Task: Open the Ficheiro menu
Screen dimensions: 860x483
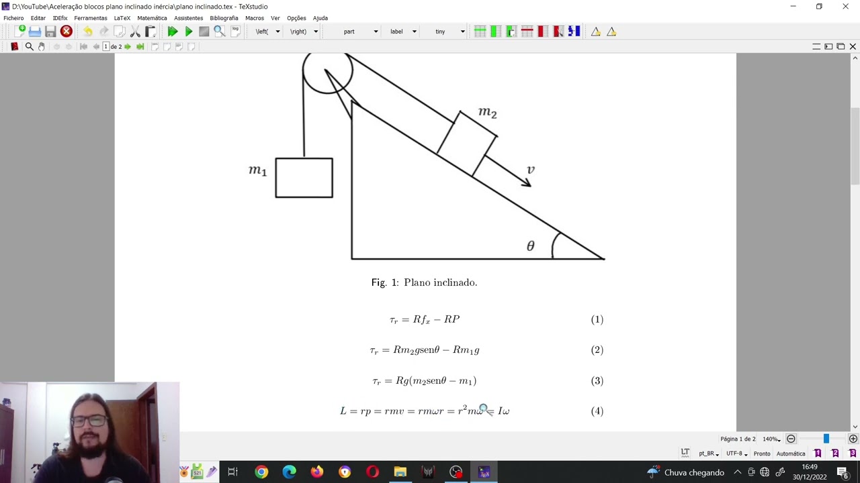Action: tap(13, 18)
